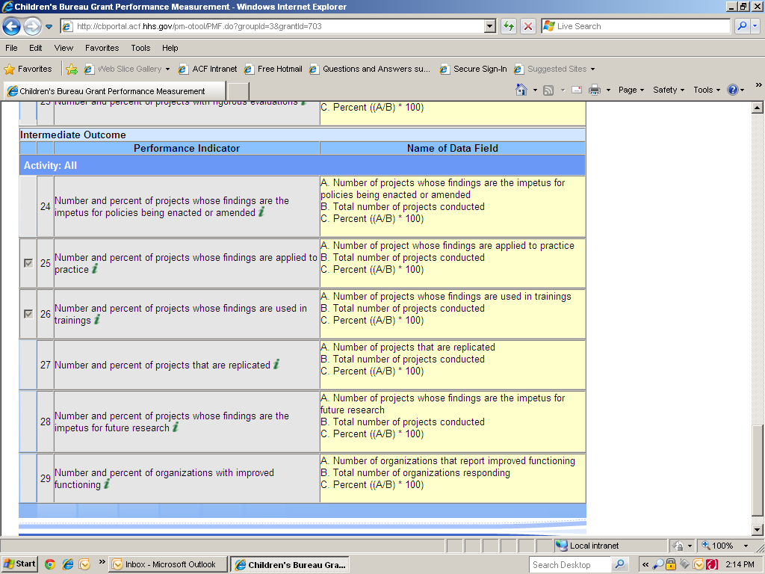Expand the address bar URL dropdown
This screenshot has height=574, width=765.
click(490, 26)
